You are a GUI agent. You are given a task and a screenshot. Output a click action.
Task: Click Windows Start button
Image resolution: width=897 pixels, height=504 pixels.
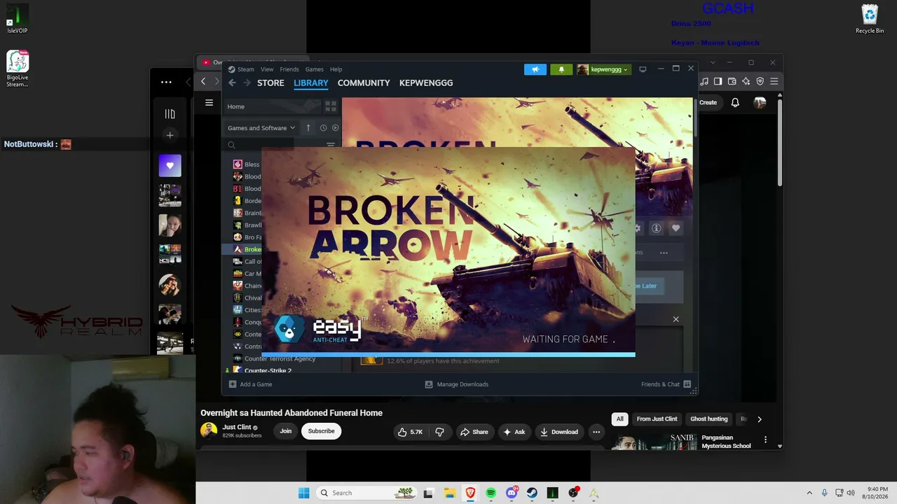(x=303, y=493)
